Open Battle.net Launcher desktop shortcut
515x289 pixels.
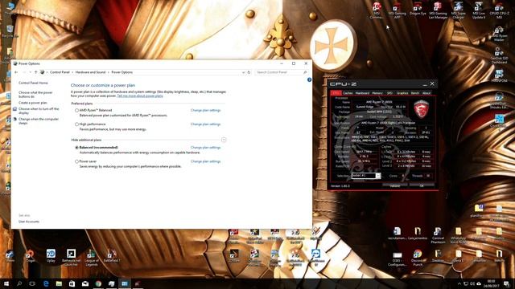tap(72, 258)
